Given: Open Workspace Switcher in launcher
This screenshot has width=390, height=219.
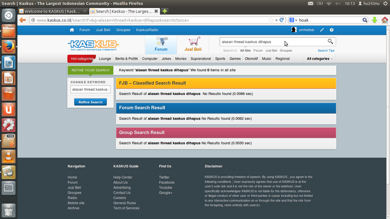Looking at the screenshot, I should [x=9, y=188].
